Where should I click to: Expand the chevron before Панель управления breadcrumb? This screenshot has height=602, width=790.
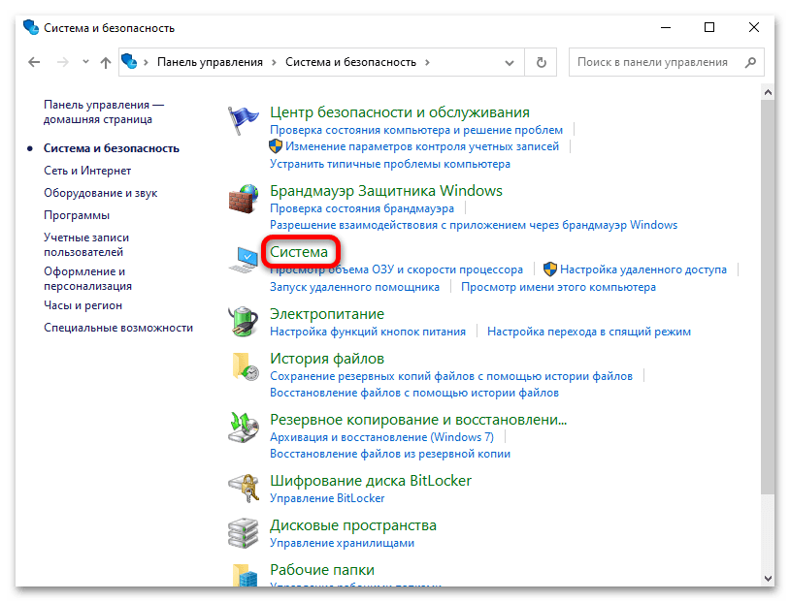point(147,62)
